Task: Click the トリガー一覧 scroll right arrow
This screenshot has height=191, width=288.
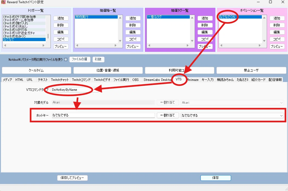Action: (43, 45)
